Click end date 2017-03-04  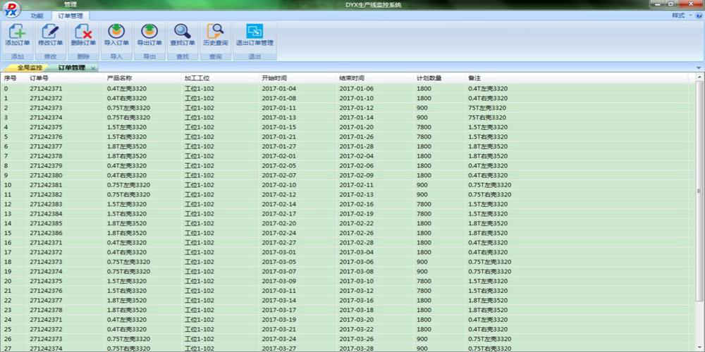click(357, 252)
